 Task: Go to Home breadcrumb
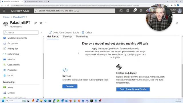tap(6, 17)
